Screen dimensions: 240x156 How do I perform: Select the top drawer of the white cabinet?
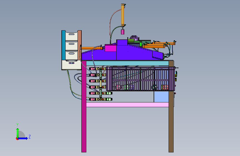71,36
